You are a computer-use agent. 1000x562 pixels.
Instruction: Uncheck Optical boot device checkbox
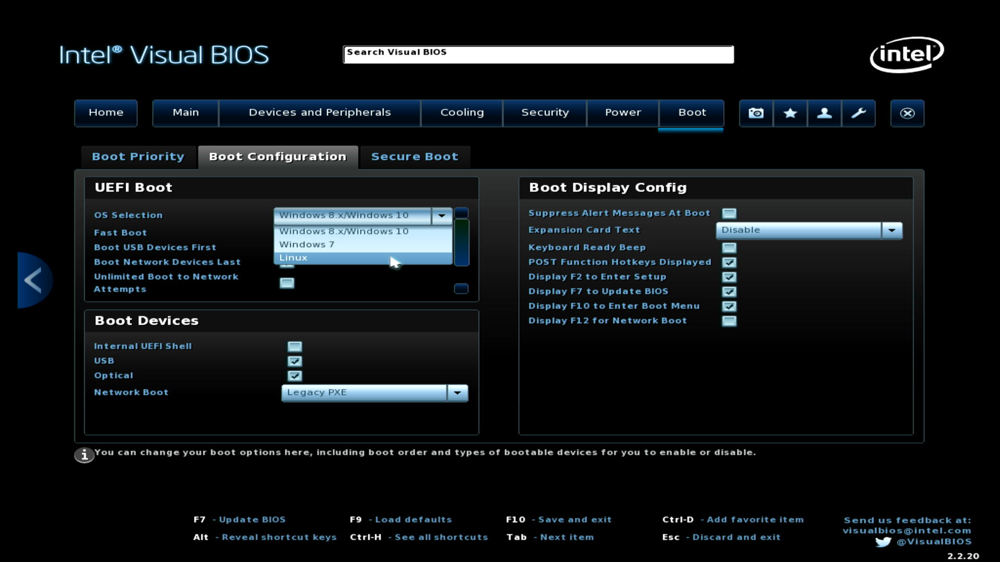295,376
